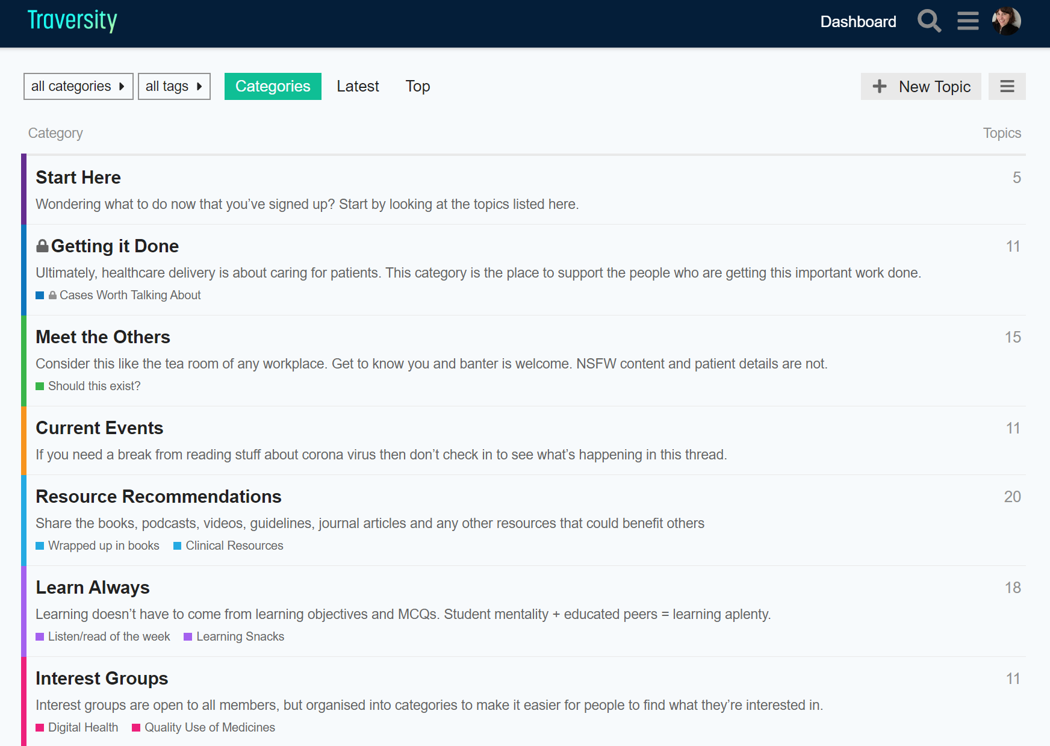This screenshot has height=746, width=1050.
Task: Click the plus icon on New Topic
Action: [x=880, y=86]
